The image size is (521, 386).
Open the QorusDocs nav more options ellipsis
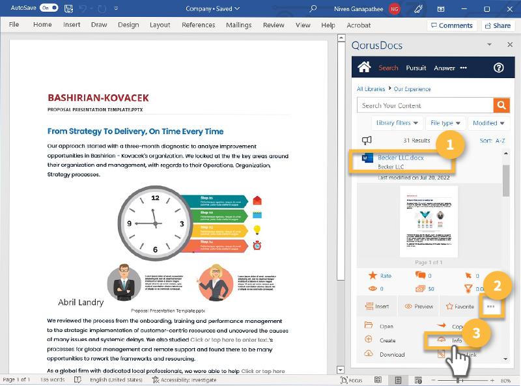coord(463,68)
